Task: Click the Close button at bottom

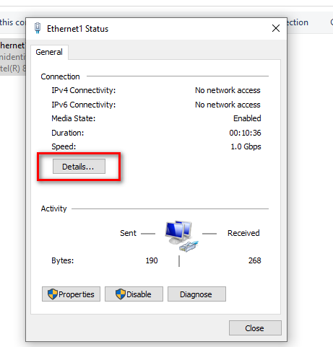Action: 255,328
